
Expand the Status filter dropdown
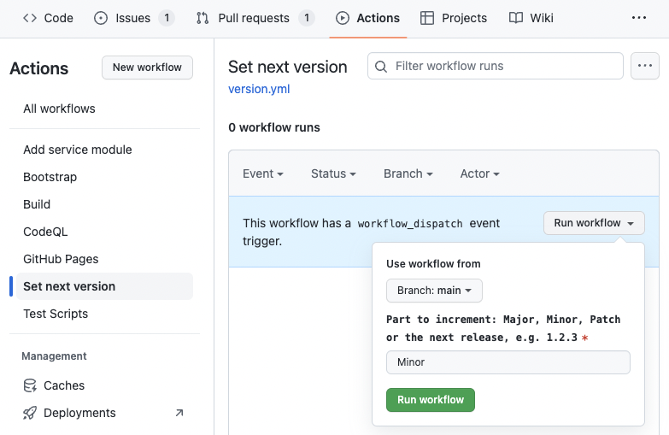pyautogui.click(x=333, y=173)
